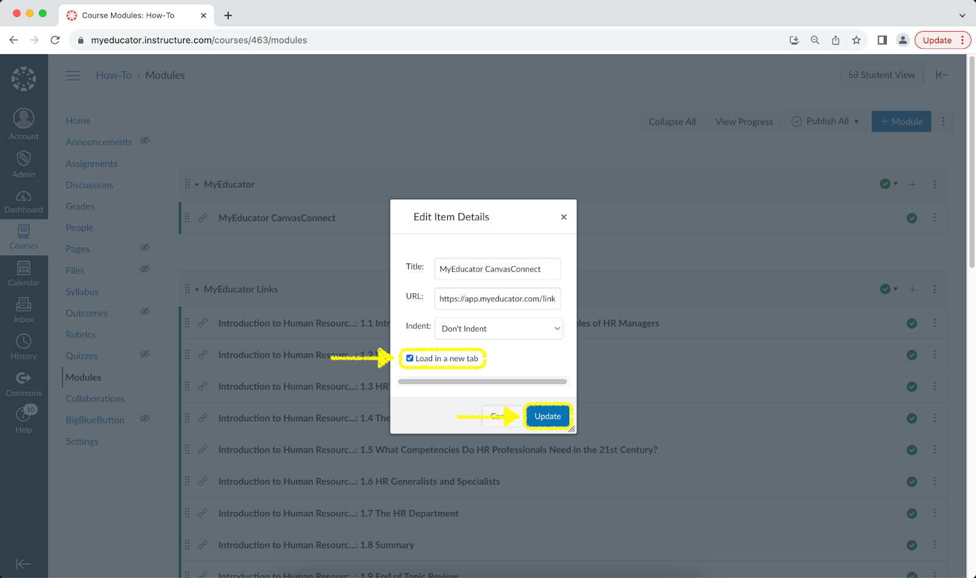Click the + Module button

(x=901, y=121)
